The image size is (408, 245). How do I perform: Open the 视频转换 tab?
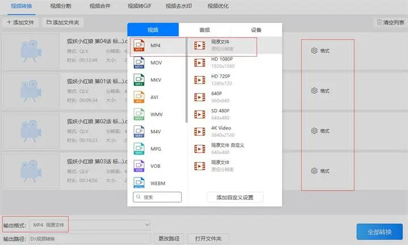(22, 6)
